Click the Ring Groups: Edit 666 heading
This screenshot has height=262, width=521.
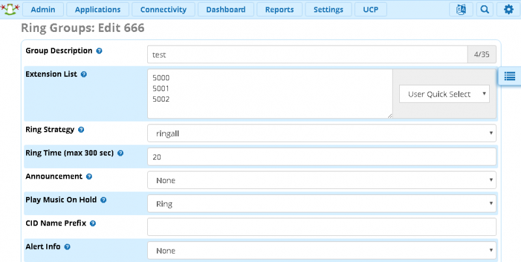tap(83, 28)
